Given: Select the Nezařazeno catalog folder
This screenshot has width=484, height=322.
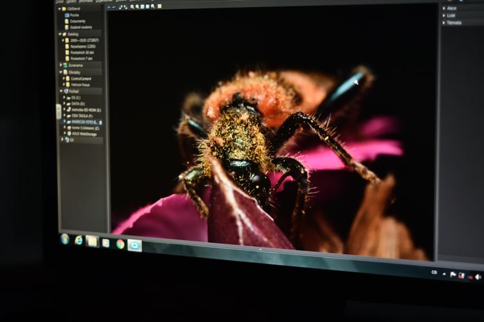Looking at the screenshot, I should pyautogui.click(x=80, y=46).
